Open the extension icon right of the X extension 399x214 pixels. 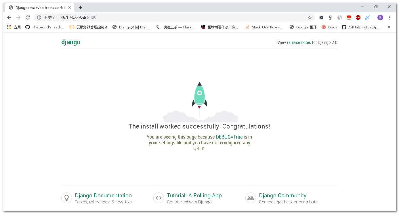[x=331, y=17]
